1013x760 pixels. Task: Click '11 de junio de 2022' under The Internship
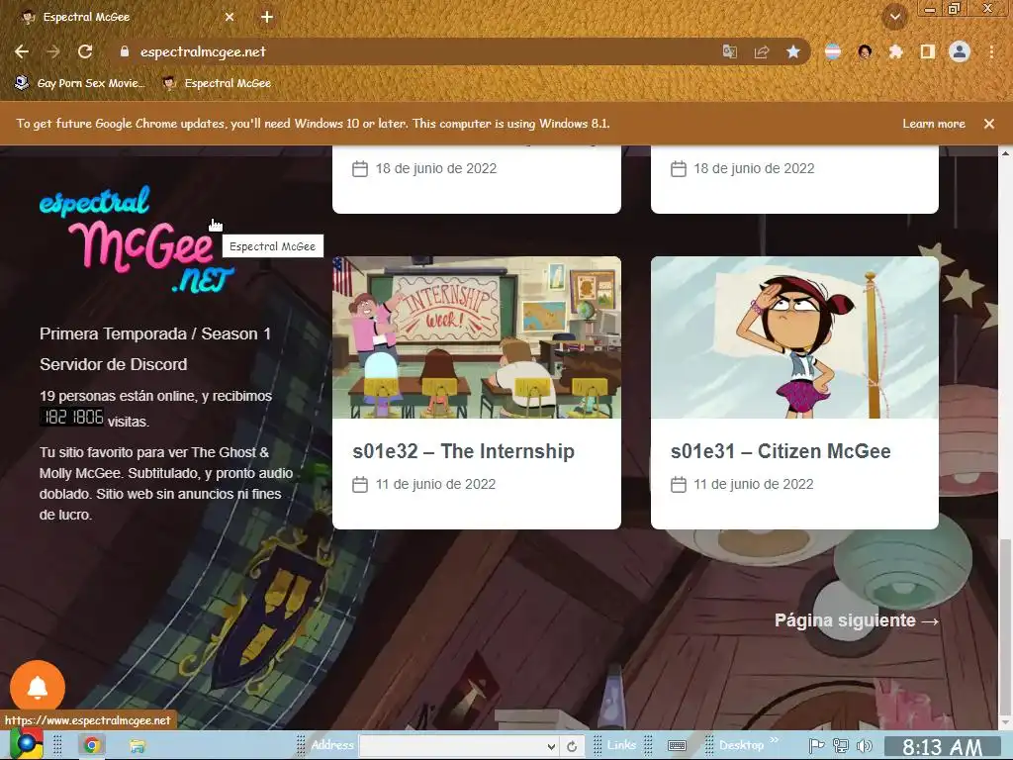click(435, 484)
